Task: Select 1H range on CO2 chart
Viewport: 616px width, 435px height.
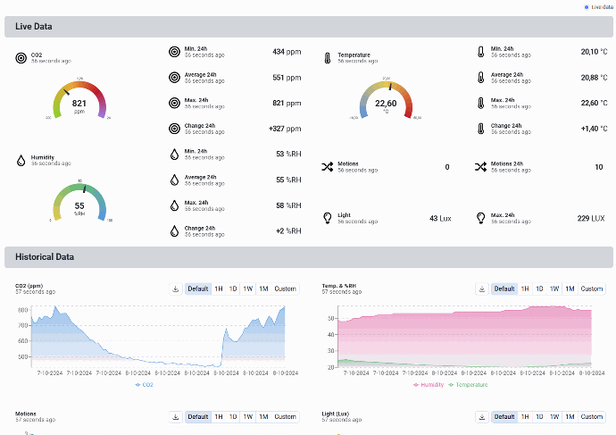Action: pos(219,289)
